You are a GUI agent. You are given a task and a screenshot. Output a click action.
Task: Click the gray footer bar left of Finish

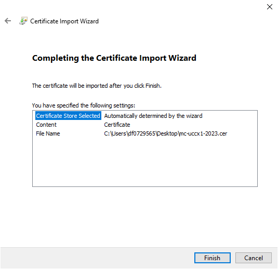point(97,258)
